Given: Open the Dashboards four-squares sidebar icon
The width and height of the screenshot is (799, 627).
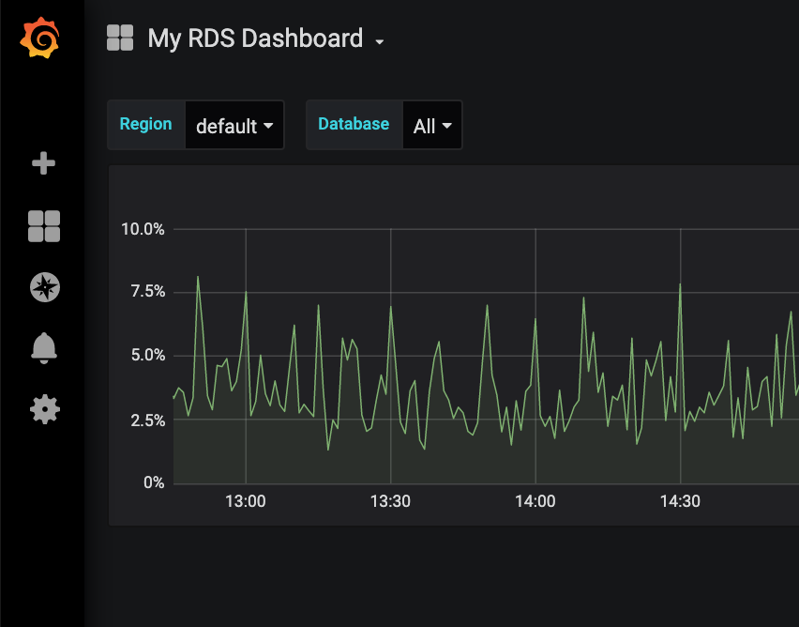Looking at the screenshot, I should 44,226.
